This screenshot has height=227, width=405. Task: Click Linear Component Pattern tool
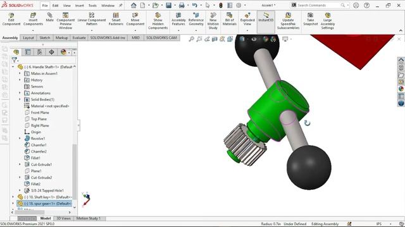(x=92, y=20)
